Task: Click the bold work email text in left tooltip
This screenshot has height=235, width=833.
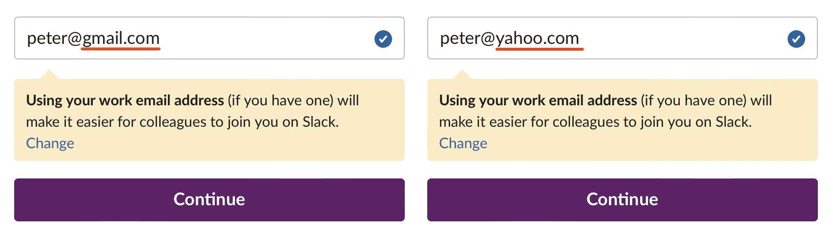Action: tap(125, 100)
